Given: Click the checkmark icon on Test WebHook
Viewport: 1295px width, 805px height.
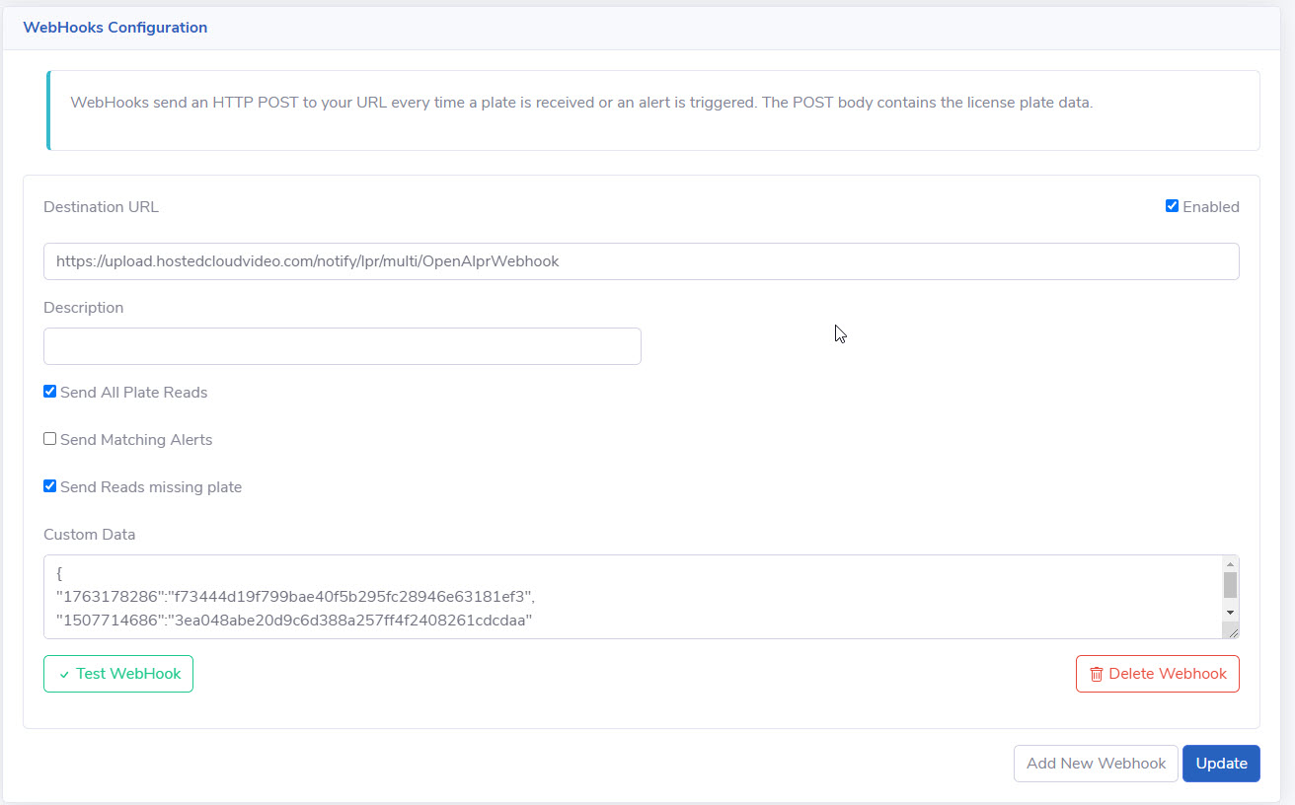Looking at the screenshot, I should pyautogui.click(x=64, y=675).
